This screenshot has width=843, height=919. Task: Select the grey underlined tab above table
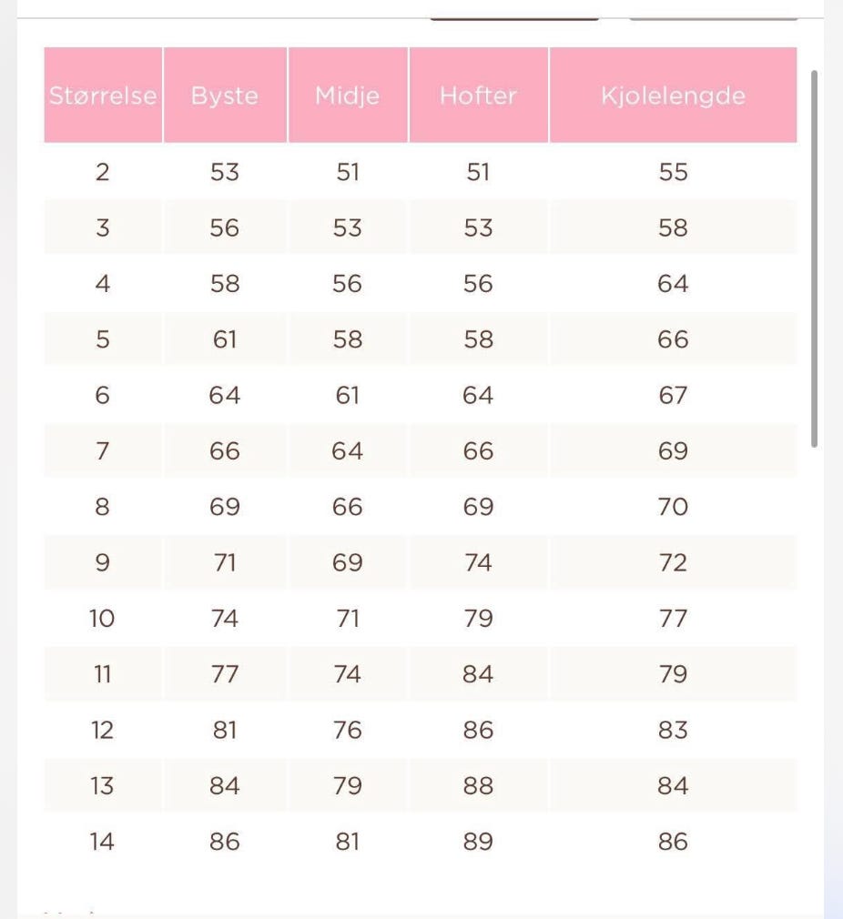[714, 19]
